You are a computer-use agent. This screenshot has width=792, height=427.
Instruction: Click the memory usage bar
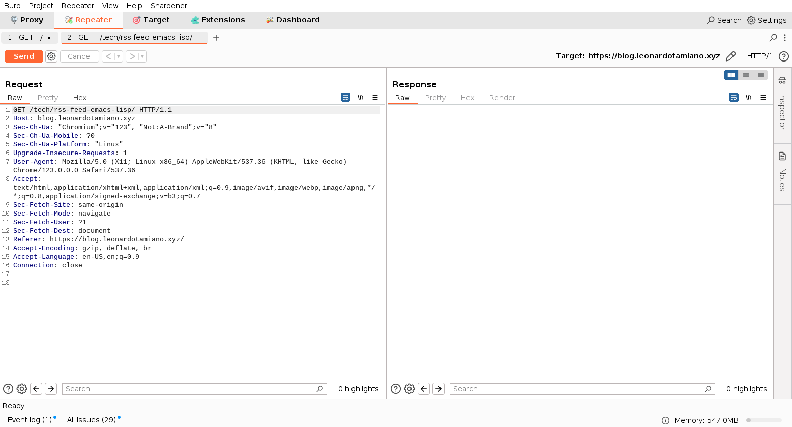(764, 420)
